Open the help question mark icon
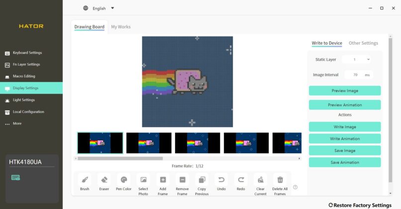The width and height of the screenshot is (401, 209). click(x=295, y=187)
